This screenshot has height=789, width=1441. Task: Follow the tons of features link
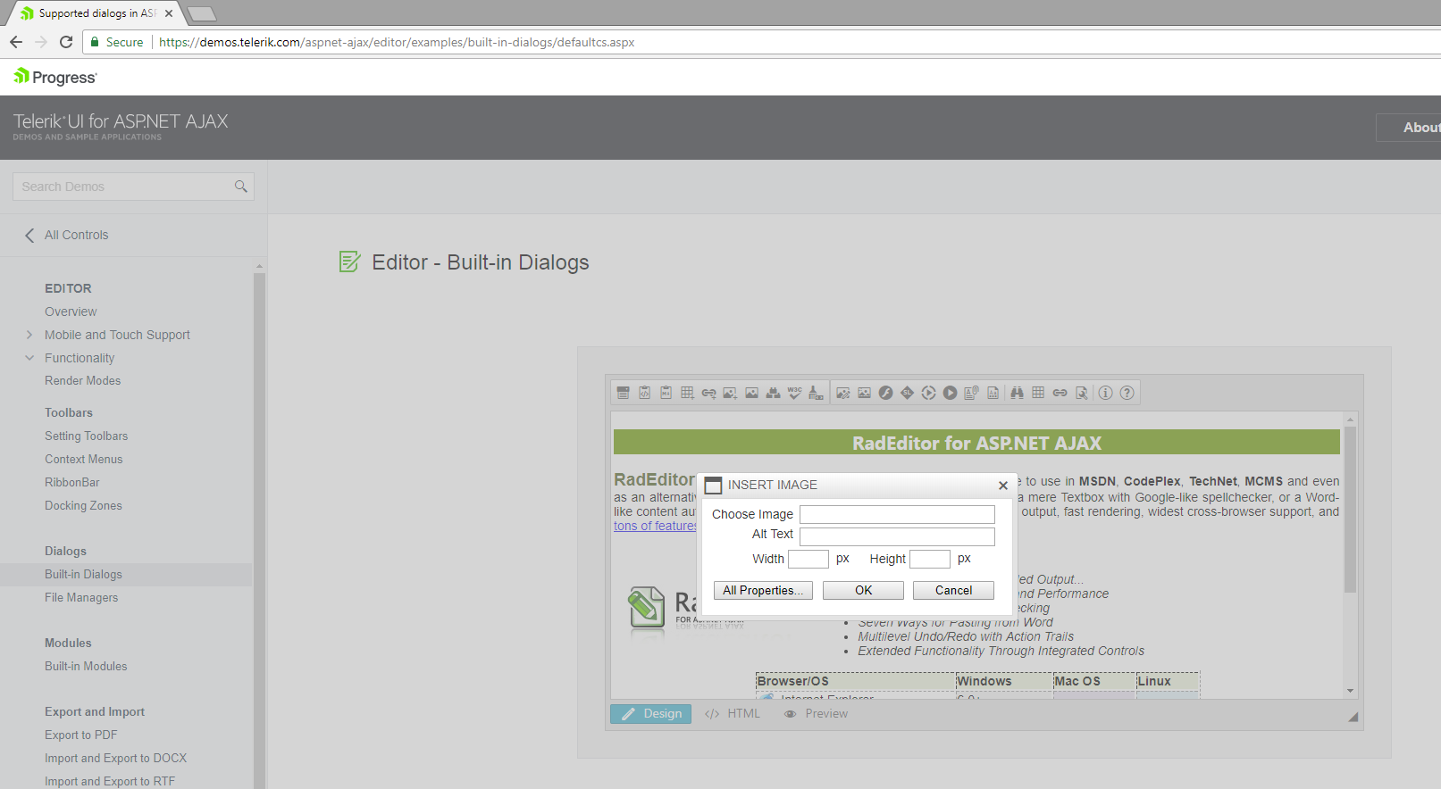(655, 526)
